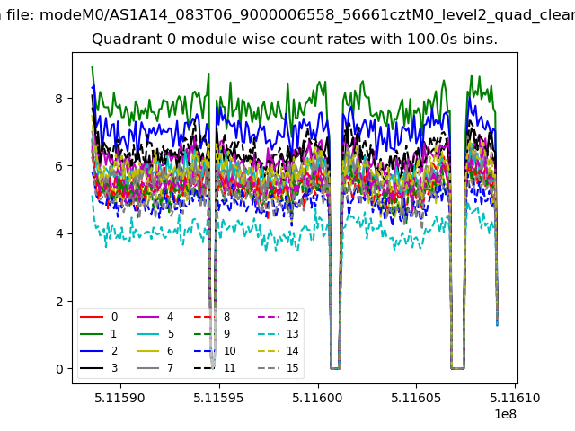Click the plot title about Quadrant 0

[295, 40]
